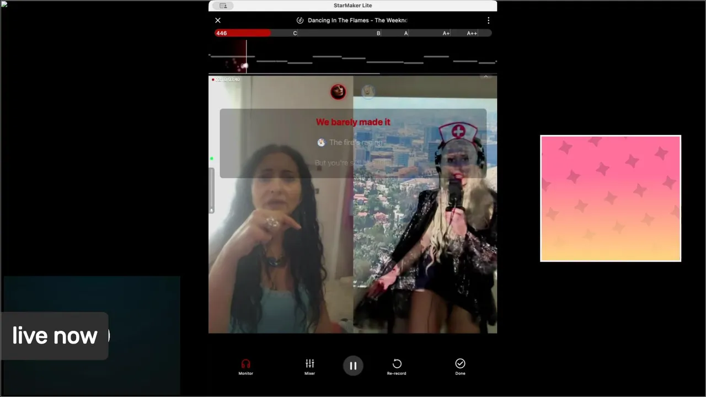Click the lyric line "The fire's raging"

[356, 142]
